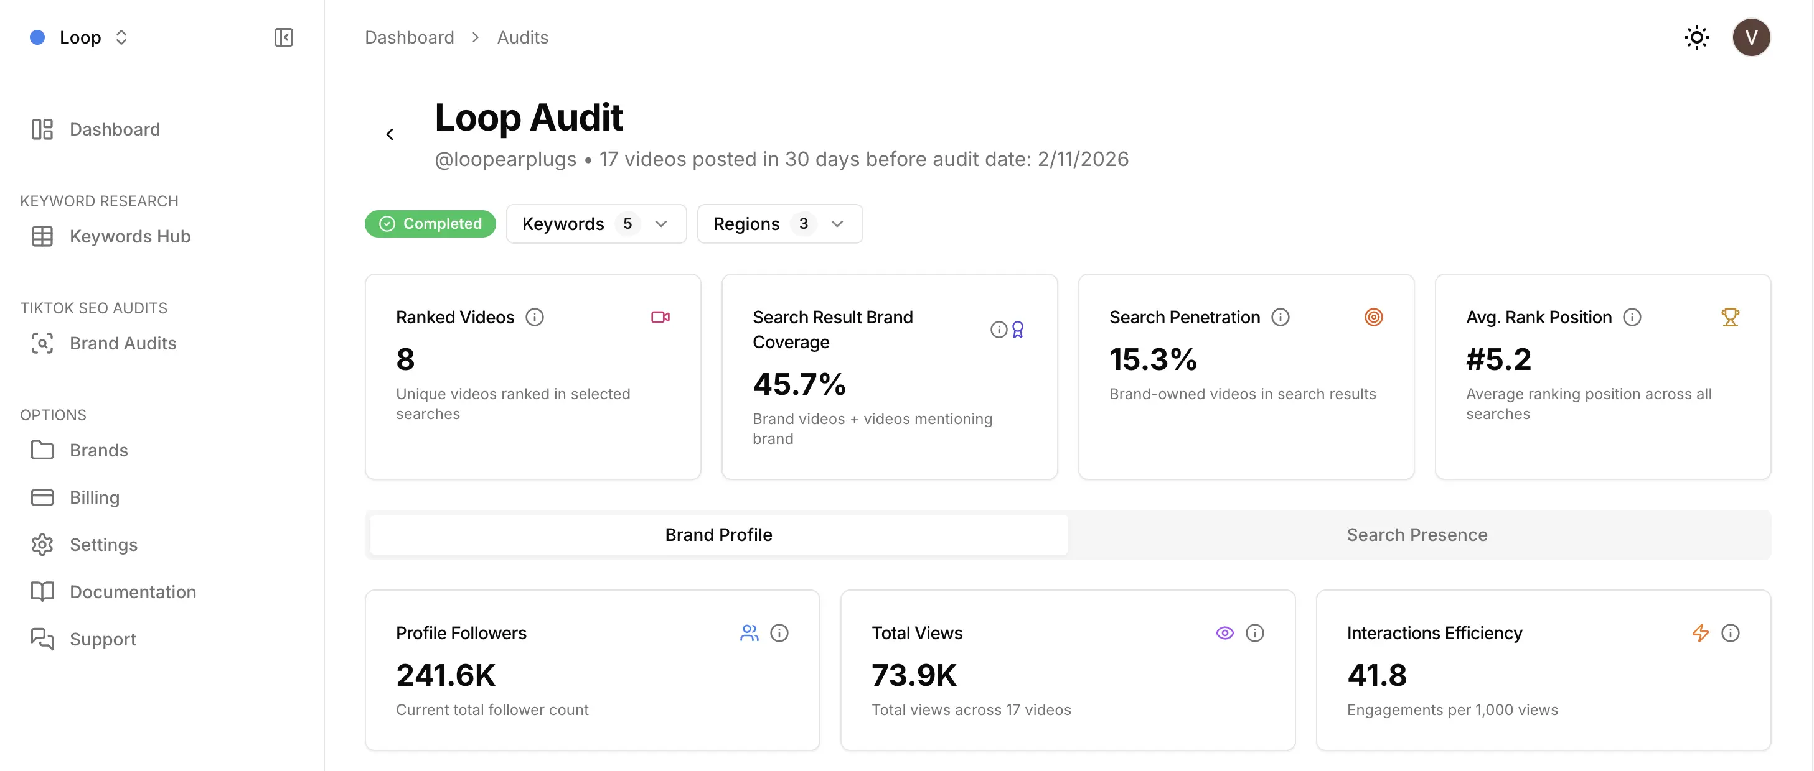Go back using the left arrow
The image size is (1814, 771).
pyautogui.click(x=390, y=134)
